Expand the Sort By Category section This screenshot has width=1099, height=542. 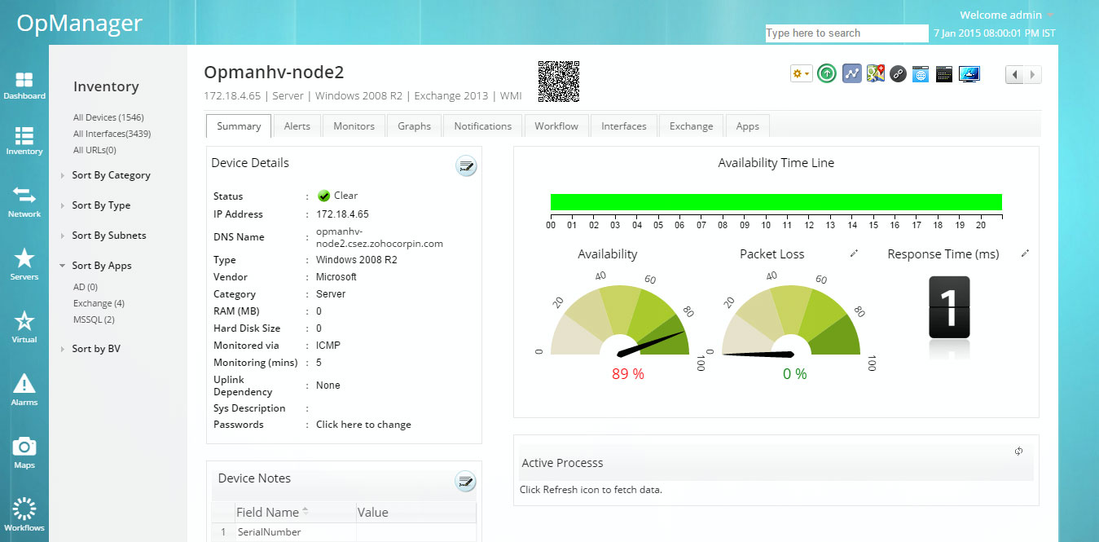pos(112,174)
